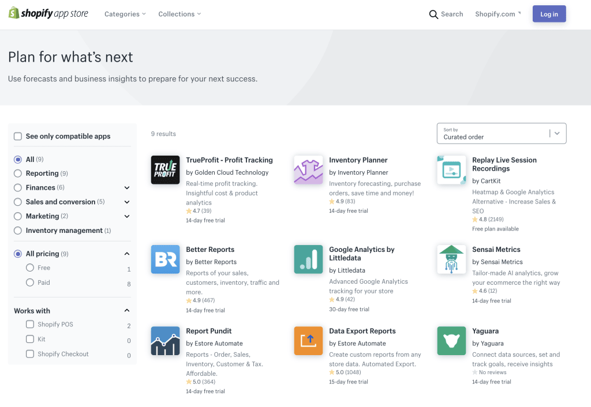Image resolution: width=591 pixels, height=407 pixels.
Task: Open the Report Pundit chart icon
Action: (165, 341)
